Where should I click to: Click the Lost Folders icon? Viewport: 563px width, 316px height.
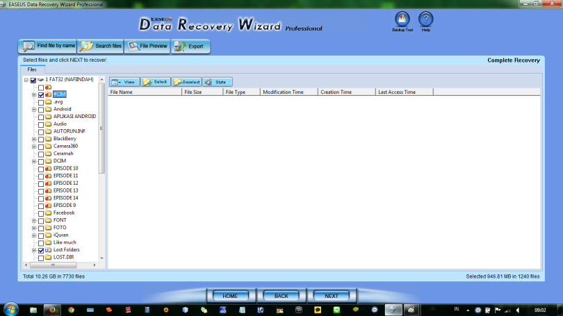click(x=48, y=250)
